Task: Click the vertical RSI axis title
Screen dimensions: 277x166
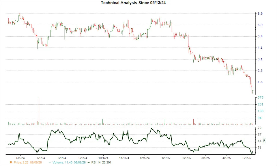Action: [264, 141]
